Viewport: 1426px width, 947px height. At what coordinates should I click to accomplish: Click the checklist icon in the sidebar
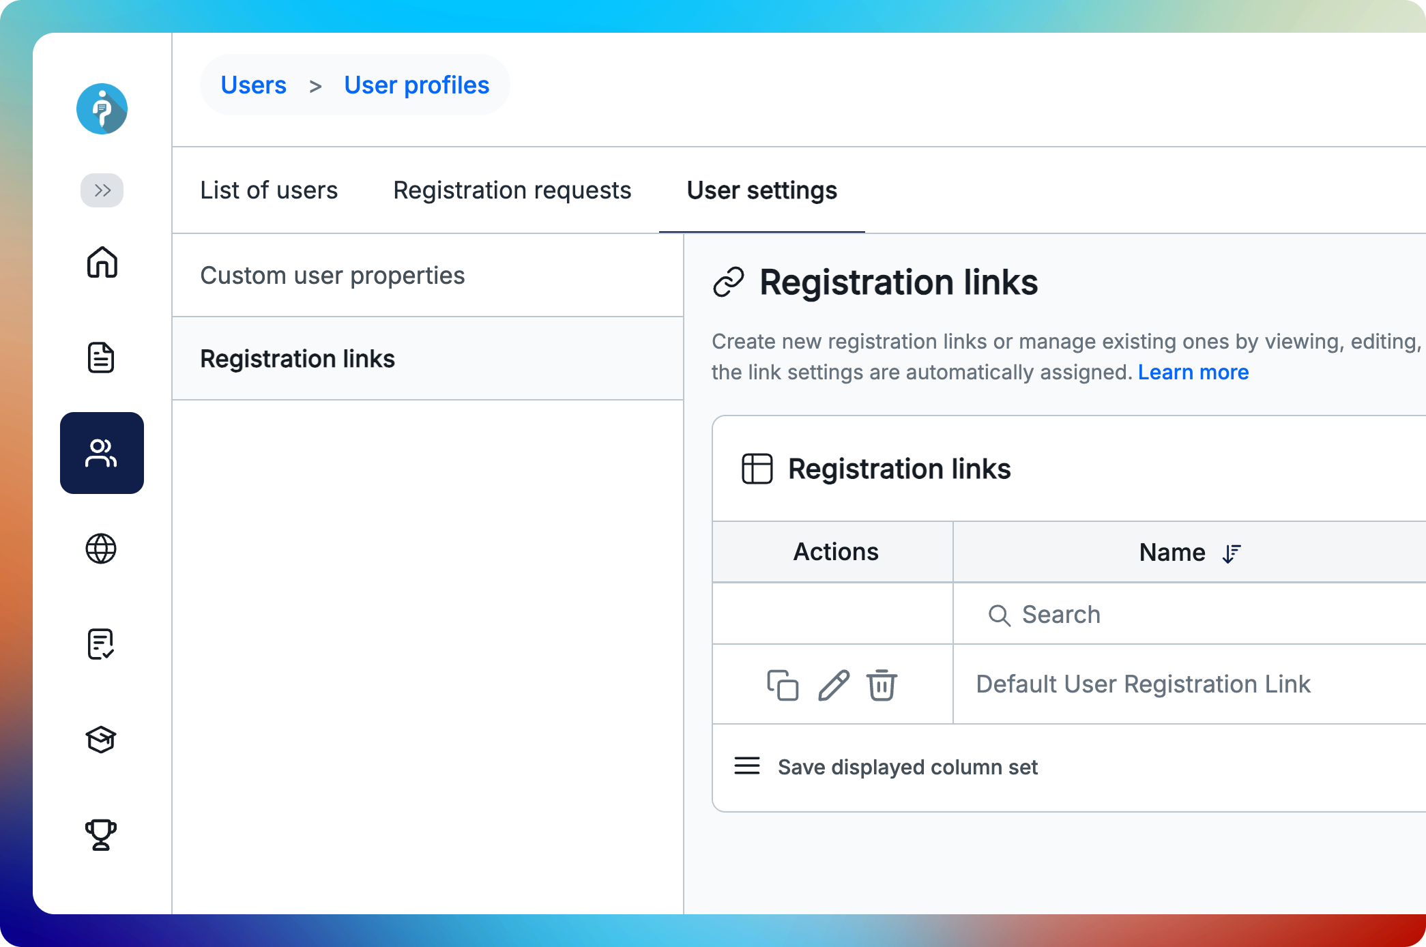click(x=101, y=644)
